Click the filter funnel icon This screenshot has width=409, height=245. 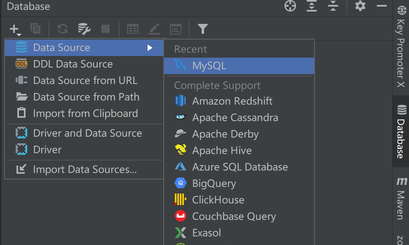coord(202,29)
